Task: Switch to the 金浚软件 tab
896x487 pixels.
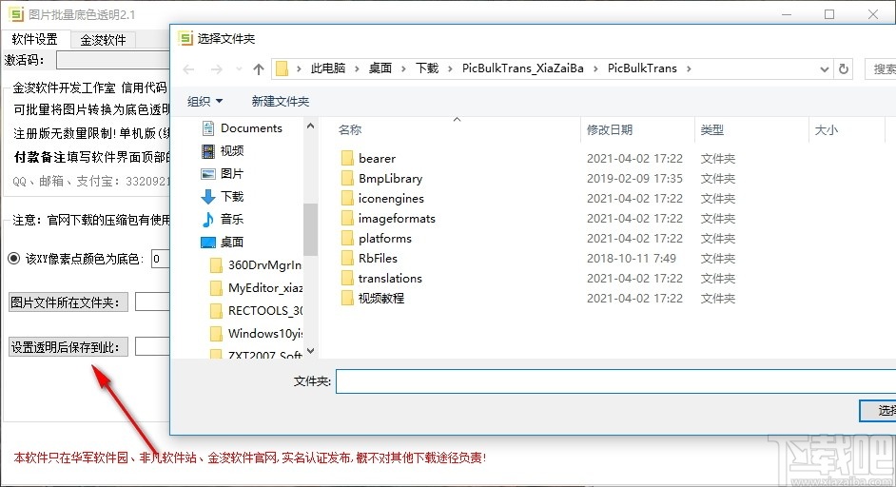Action: pos(103,40)
